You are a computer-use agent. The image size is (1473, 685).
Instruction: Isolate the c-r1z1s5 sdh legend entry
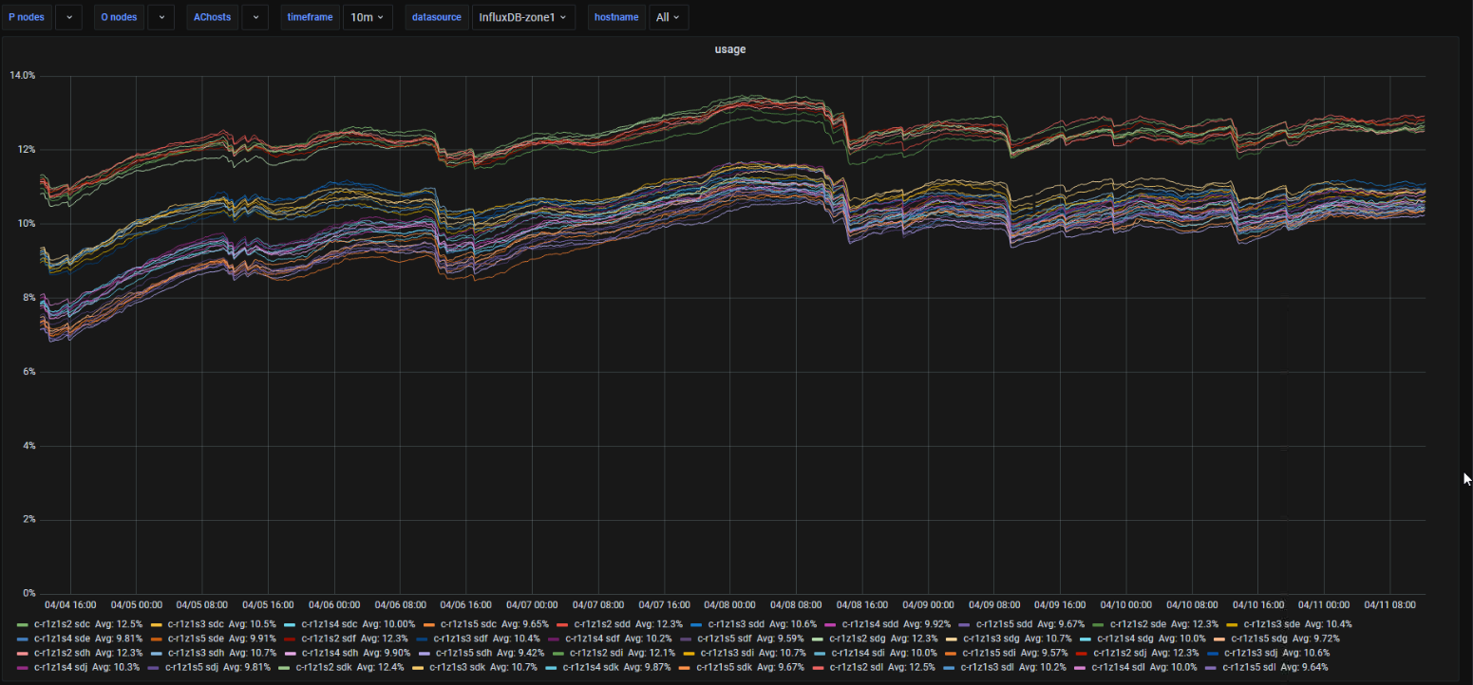pos(463,654)
